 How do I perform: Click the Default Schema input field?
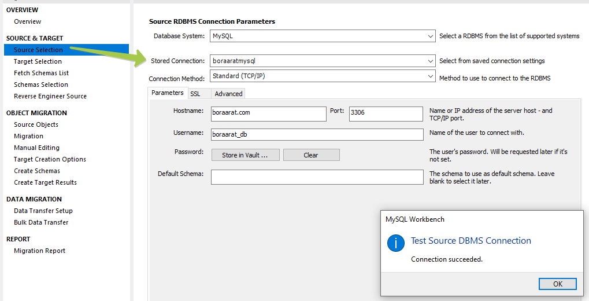click(x=317, y=177)
